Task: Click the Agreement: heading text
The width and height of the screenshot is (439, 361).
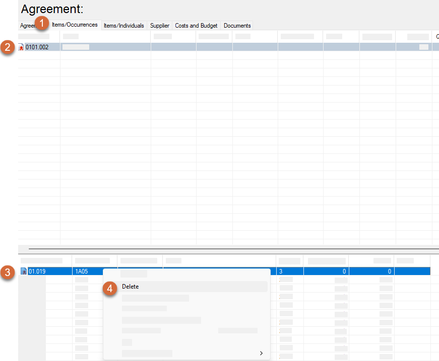Action: pyautogui.click(x=52, y=9)
